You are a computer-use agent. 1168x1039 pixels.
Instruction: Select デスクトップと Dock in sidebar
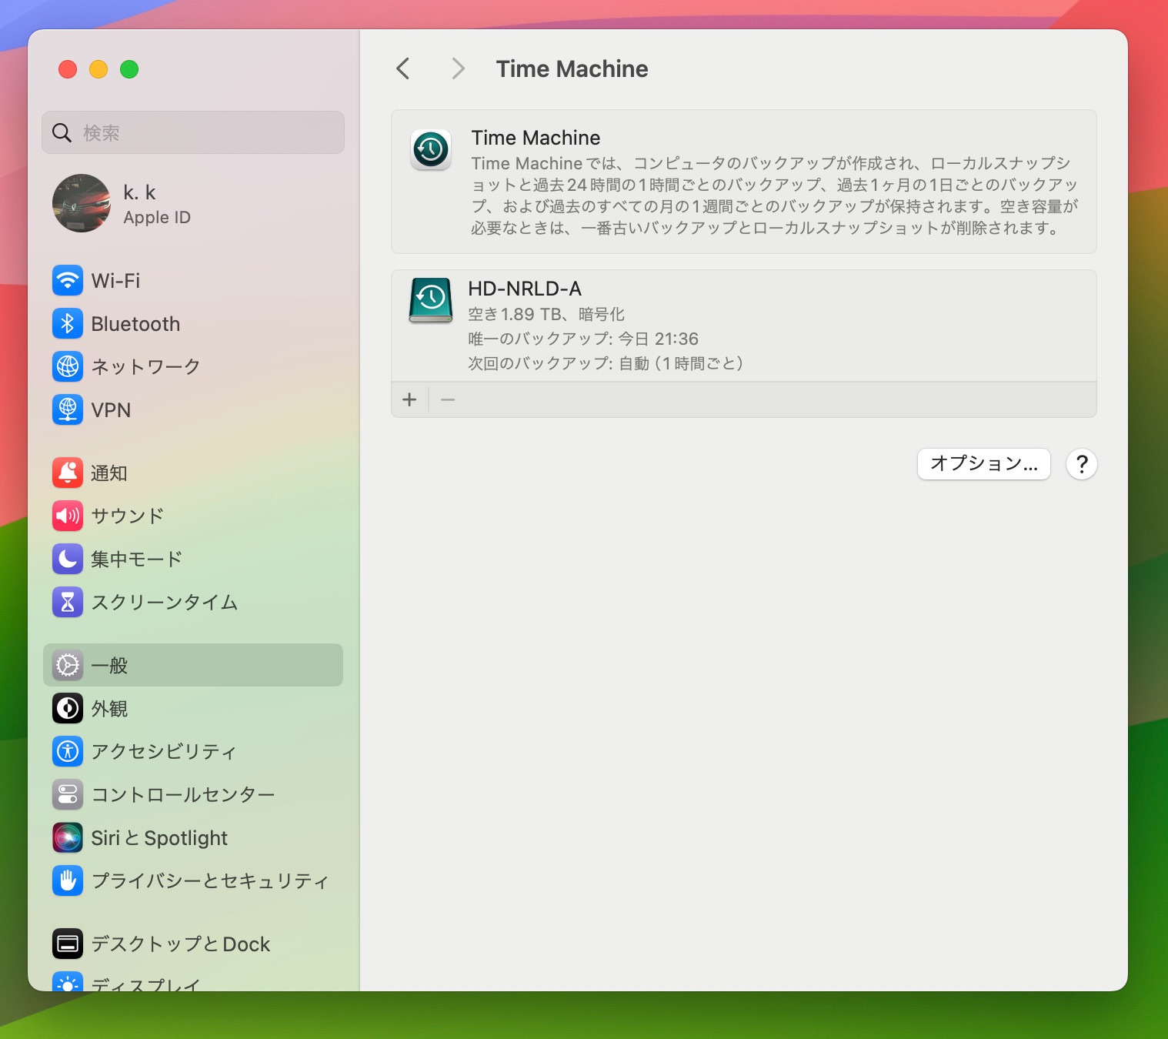point(193,944)
